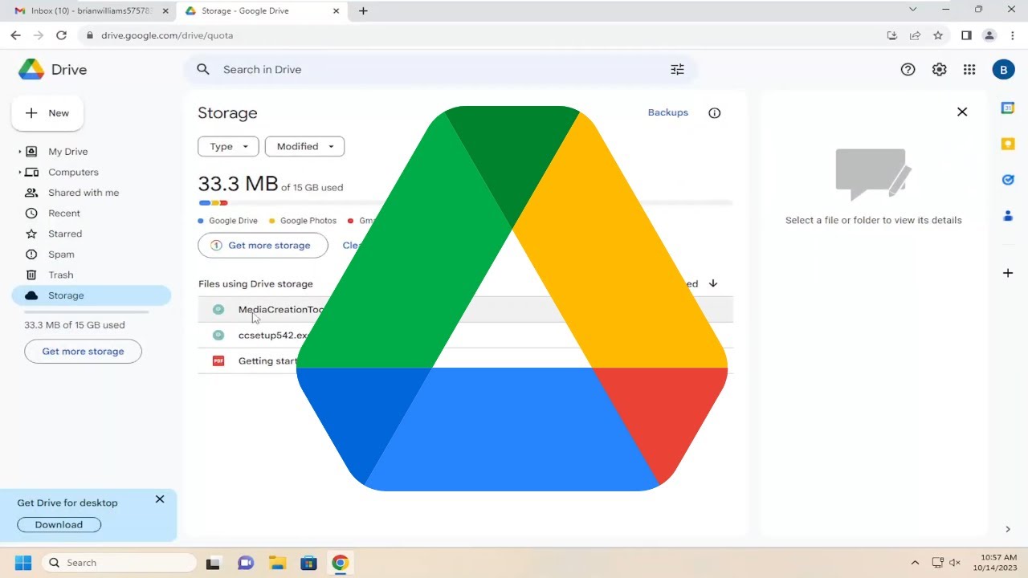Screen dimensions: 1028x578
Task: Focus the Search in Drive field
Action: tap(440, 70)
